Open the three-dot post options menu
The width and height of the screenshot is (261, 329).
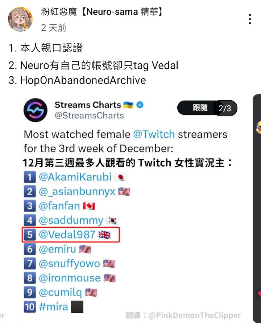point(250,19)
